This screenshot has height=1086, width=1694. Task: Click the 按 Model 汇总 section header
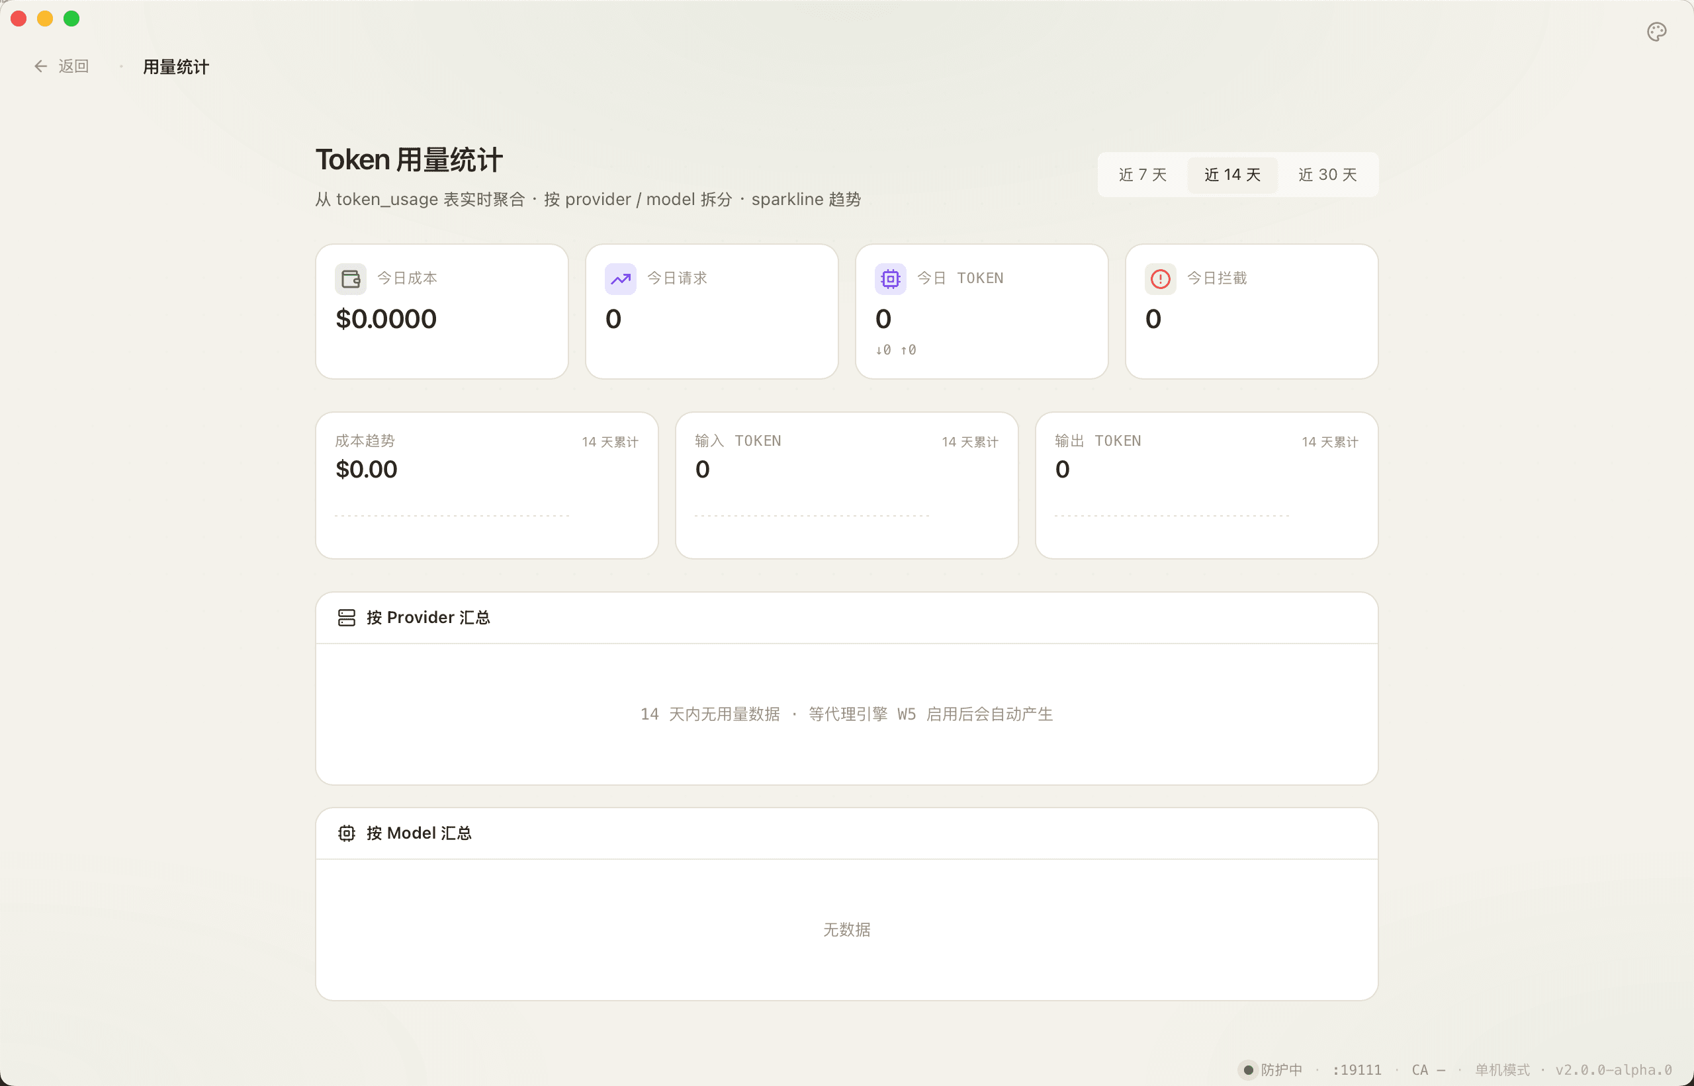tap(846, 833)
